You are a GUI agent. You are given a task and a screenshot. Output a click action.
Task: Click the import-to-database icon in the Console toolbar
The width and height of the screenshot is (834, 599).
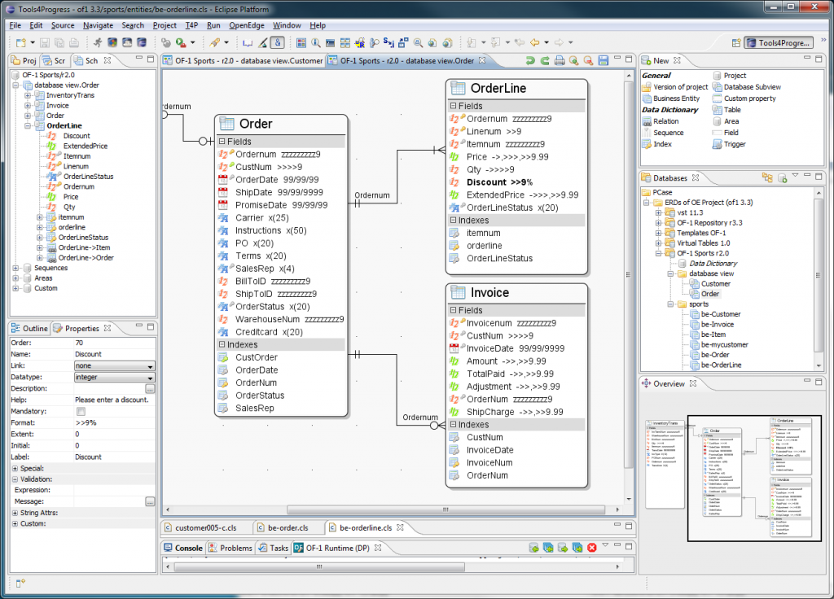click(534, 548)
